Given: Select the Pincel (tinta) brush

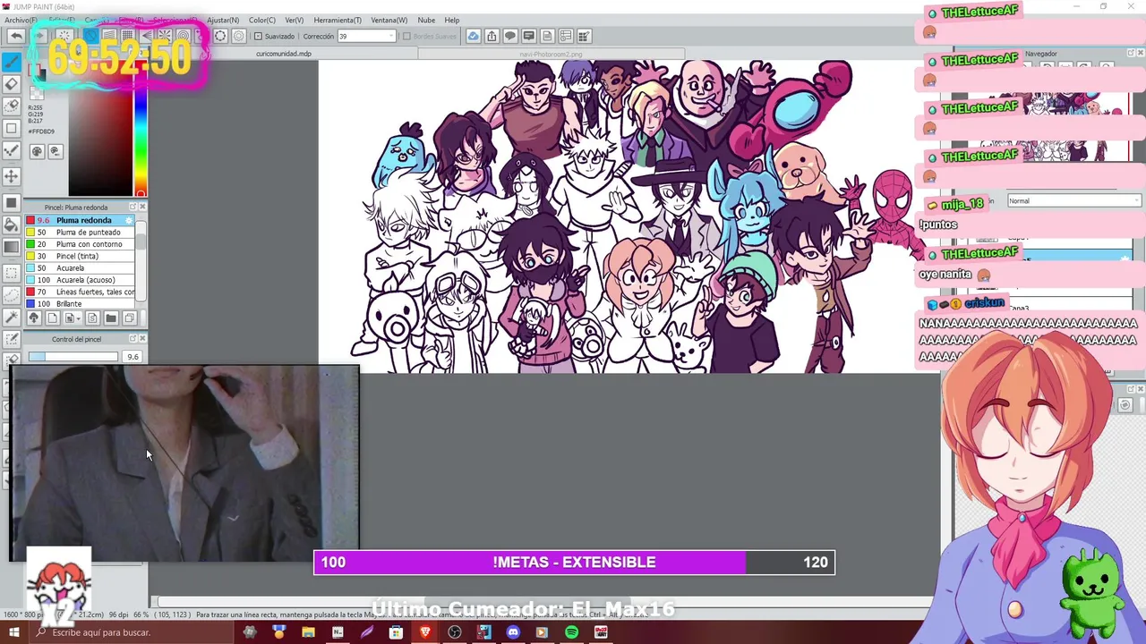Looking at the screenshot, I should (81, 256).
